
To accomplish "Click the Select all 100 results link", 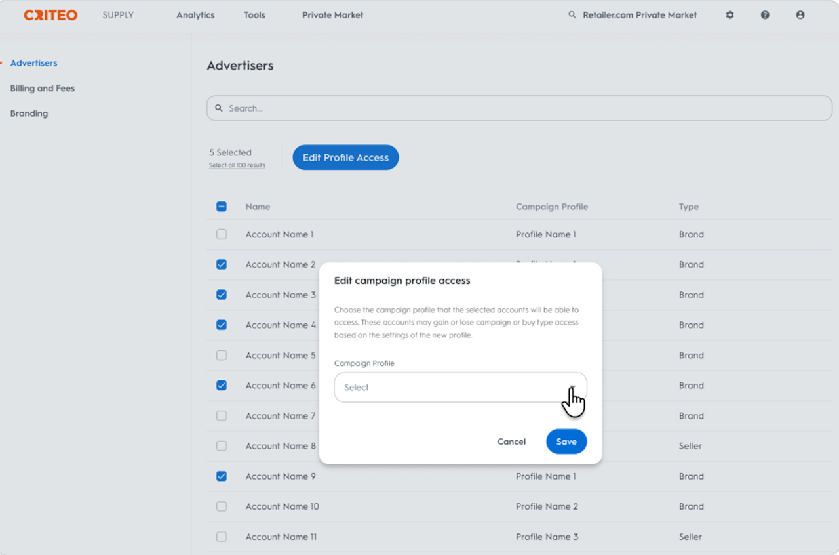I will click(237, 165).
